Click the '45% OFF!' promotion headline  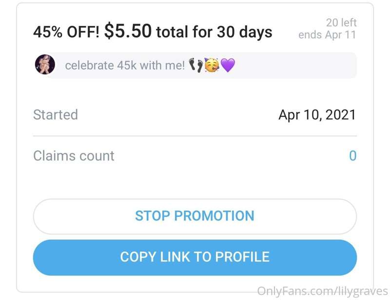[x=66, y=32]
